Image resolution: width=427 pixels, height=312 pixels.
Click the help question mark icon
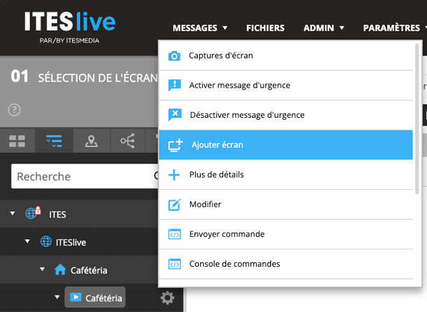tap(15, 110)
